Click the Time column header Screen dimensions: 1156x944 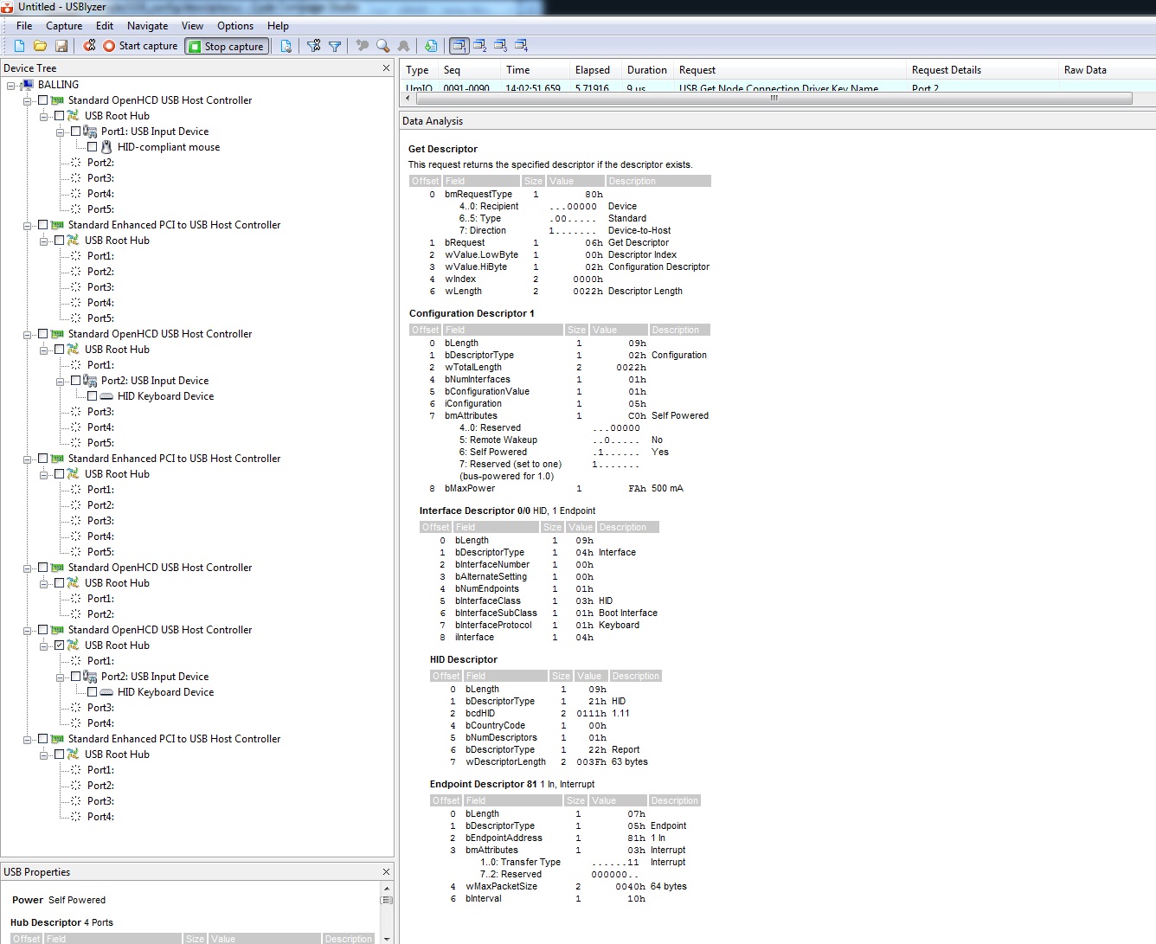click(x=536, y=70)
